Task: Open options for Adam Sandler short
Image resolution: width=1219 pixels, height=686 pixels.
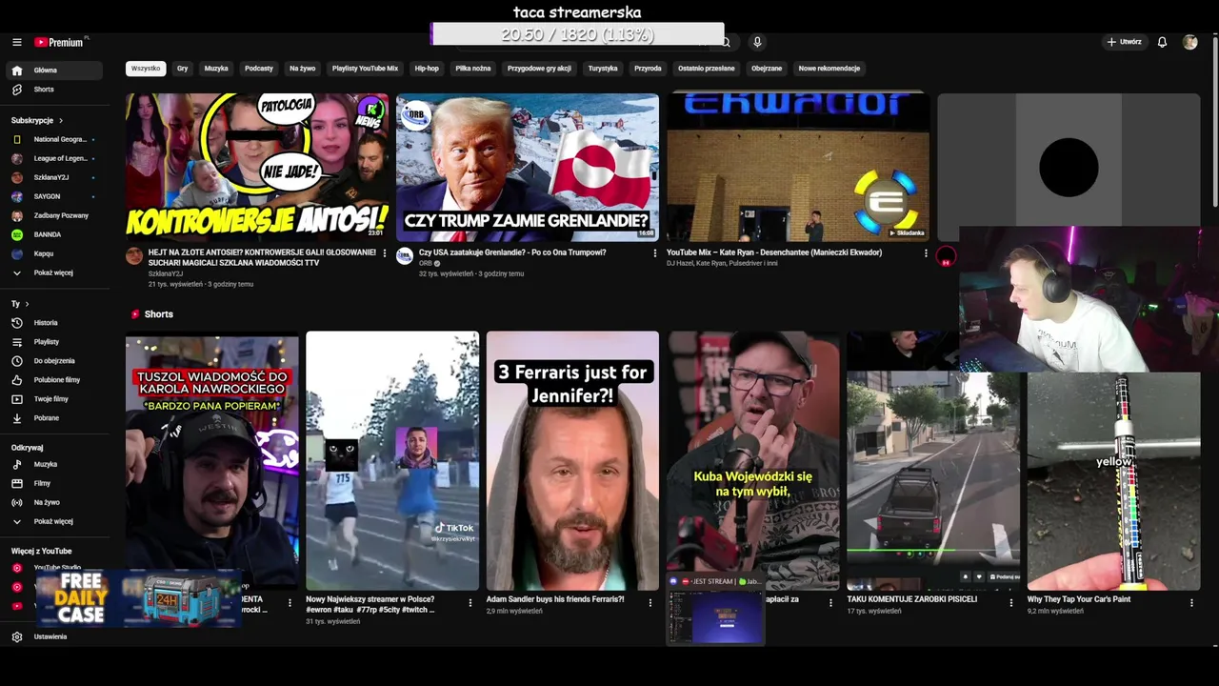Action: (650, 602)
